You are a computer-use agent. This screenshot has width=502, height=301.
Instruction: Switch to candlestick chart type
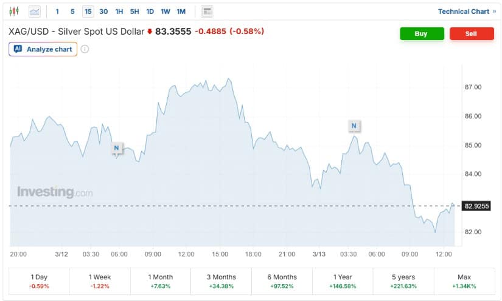[x=14, y=12]
